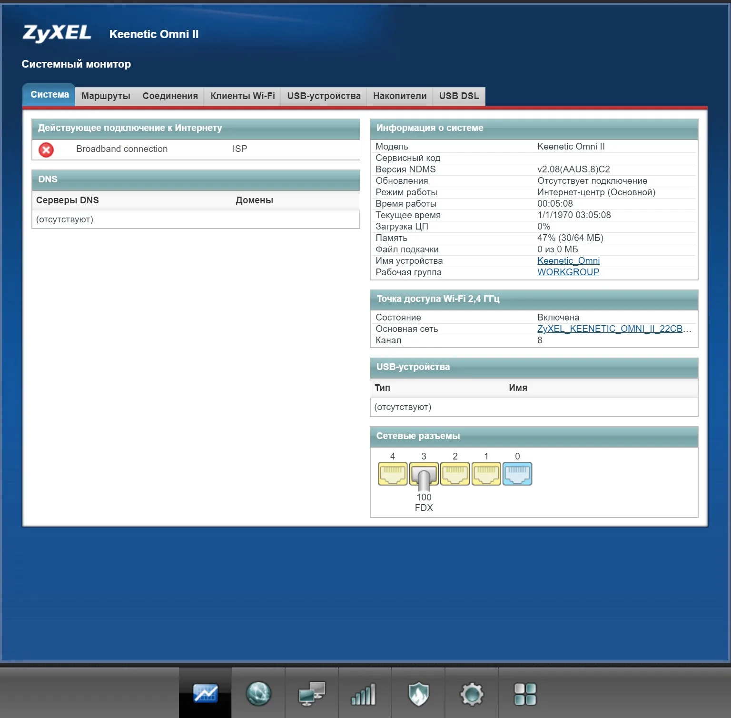Click the ZyXEL logo
Image resolution: width=731 pixels, height=718 pixels.
pos(57,33)
